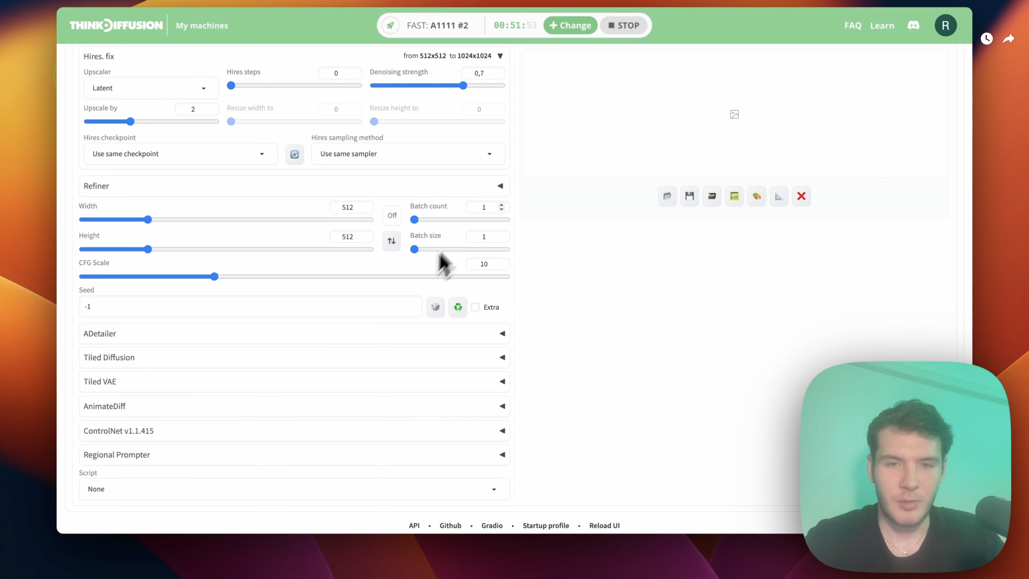Open the Upscaler Latent dropdown
The width and height of the screenshot is (1029, 579).
click(151, 88)
